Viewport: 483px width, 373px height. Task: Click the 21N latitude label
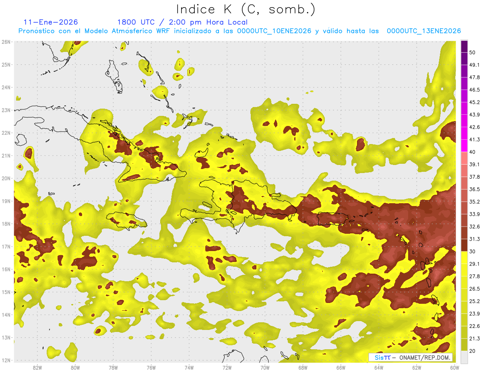(x=6, y=155)
